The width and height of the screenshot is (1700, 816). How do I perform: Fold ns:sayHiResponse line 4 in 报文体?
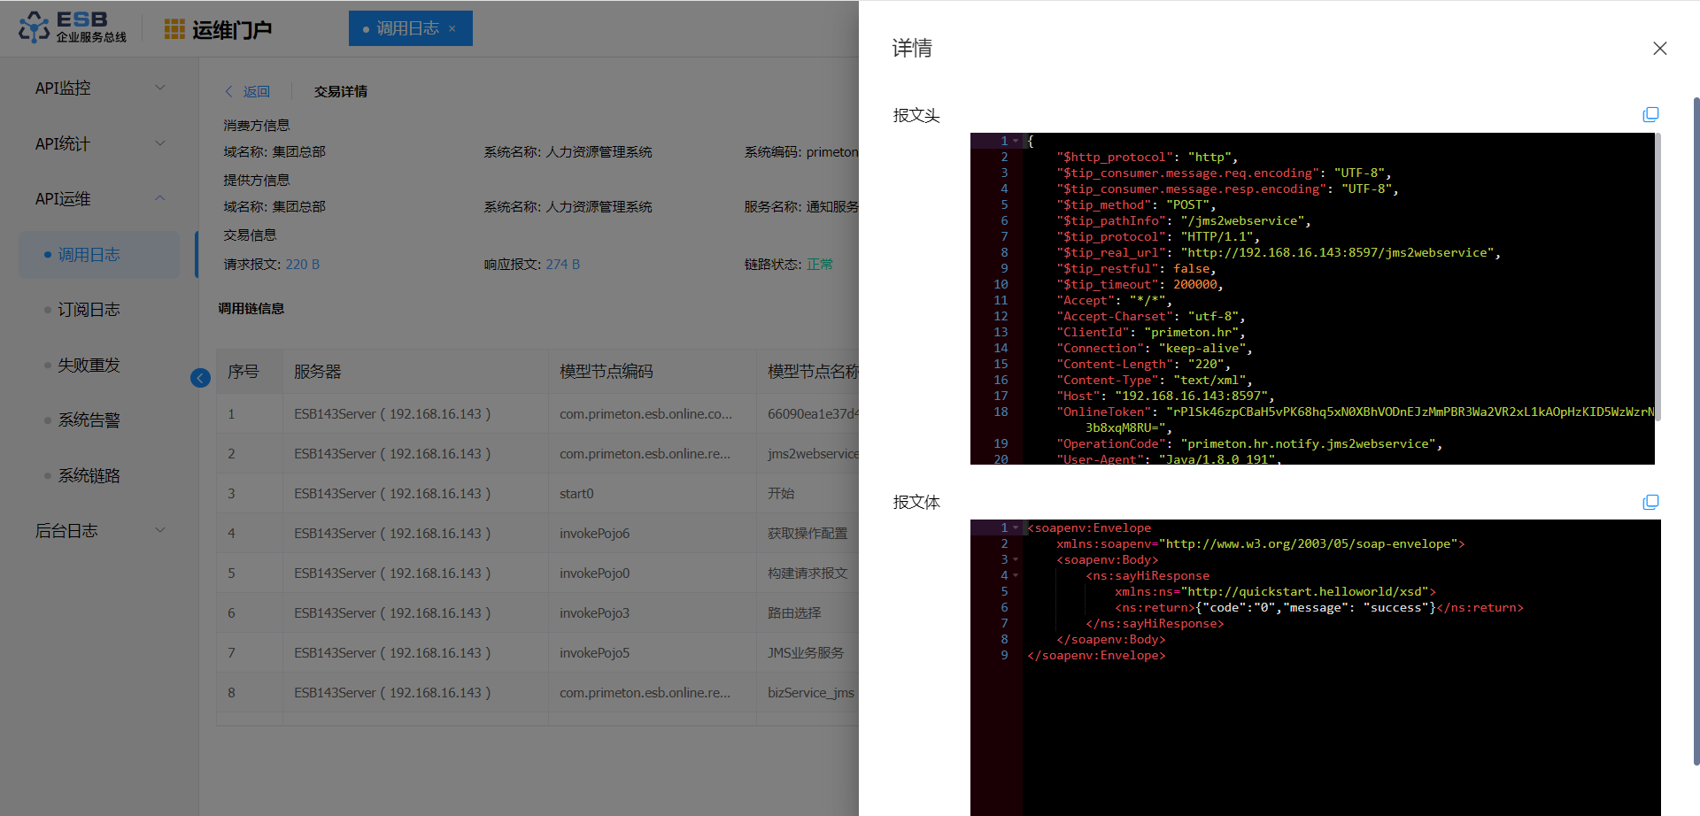1016,576
